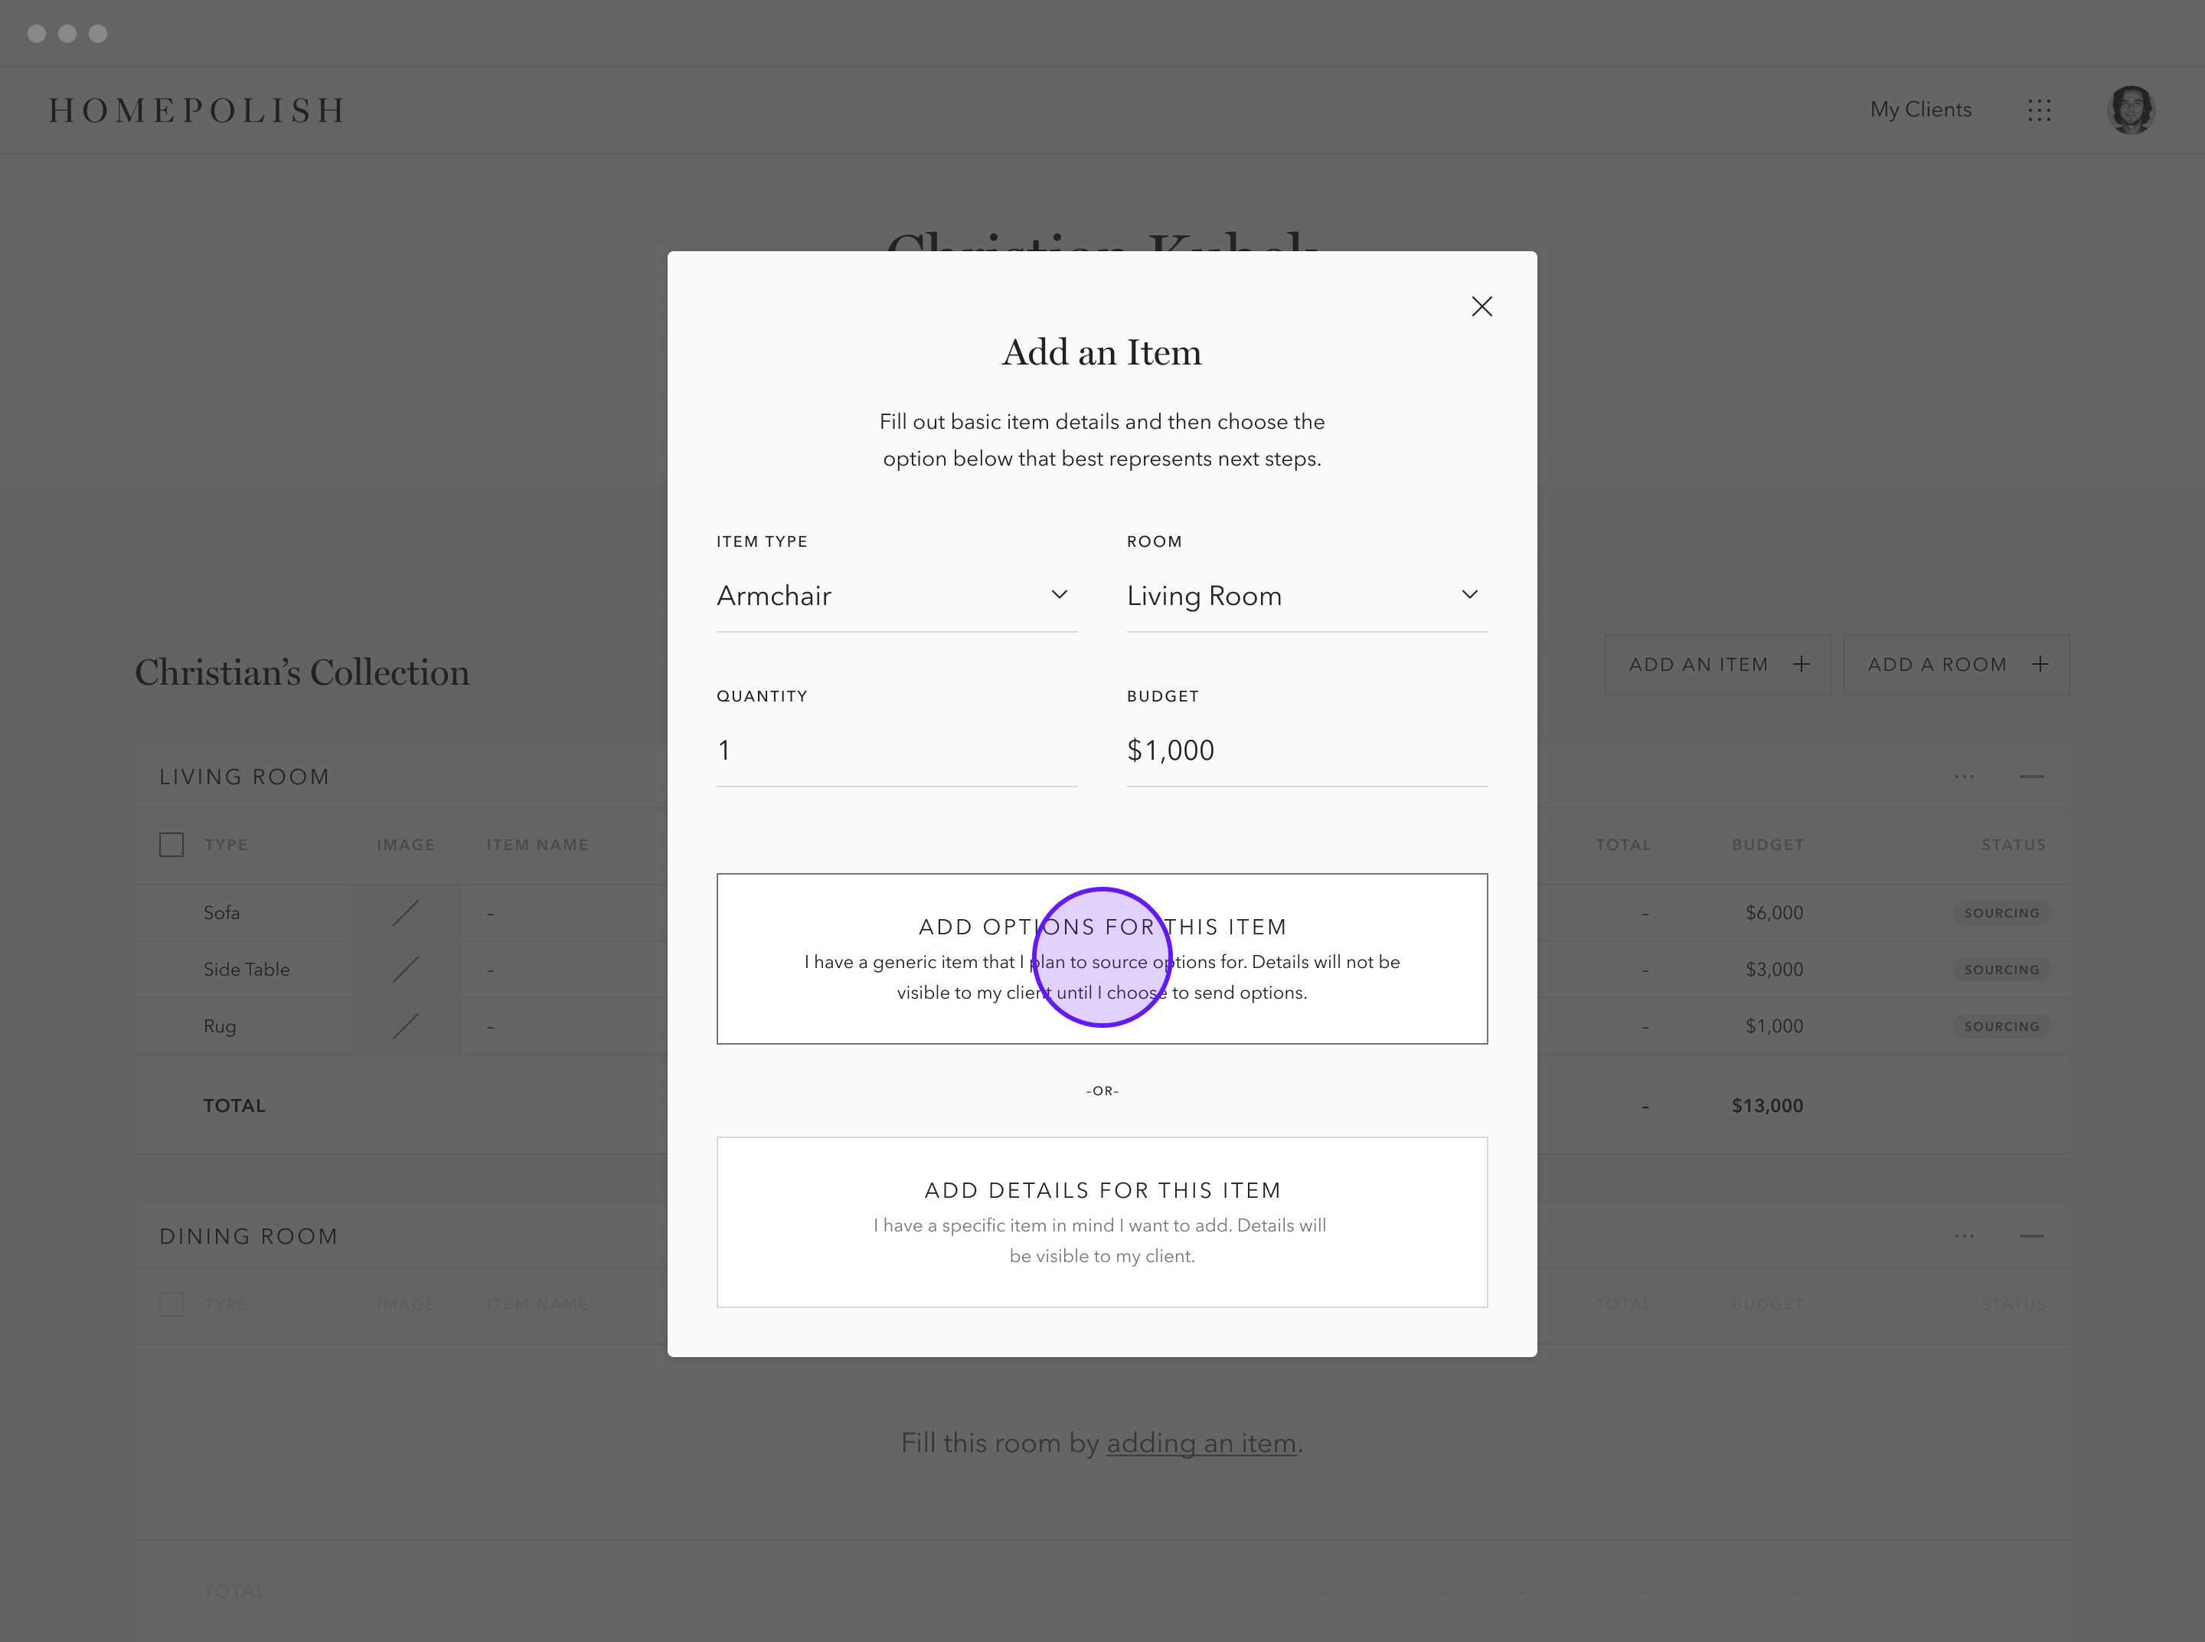Screen dimensions: 2205x1642
Task: Click the $13,000 total budget
Action: click(1767, 1105)
